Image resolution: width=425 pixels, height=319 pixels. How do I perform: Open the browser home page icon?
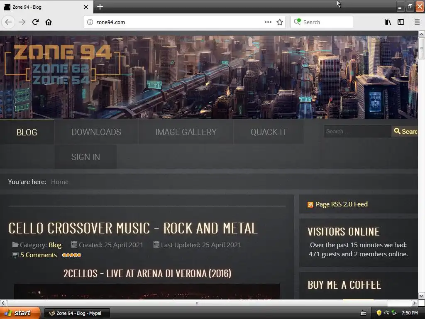click(49, 22)
